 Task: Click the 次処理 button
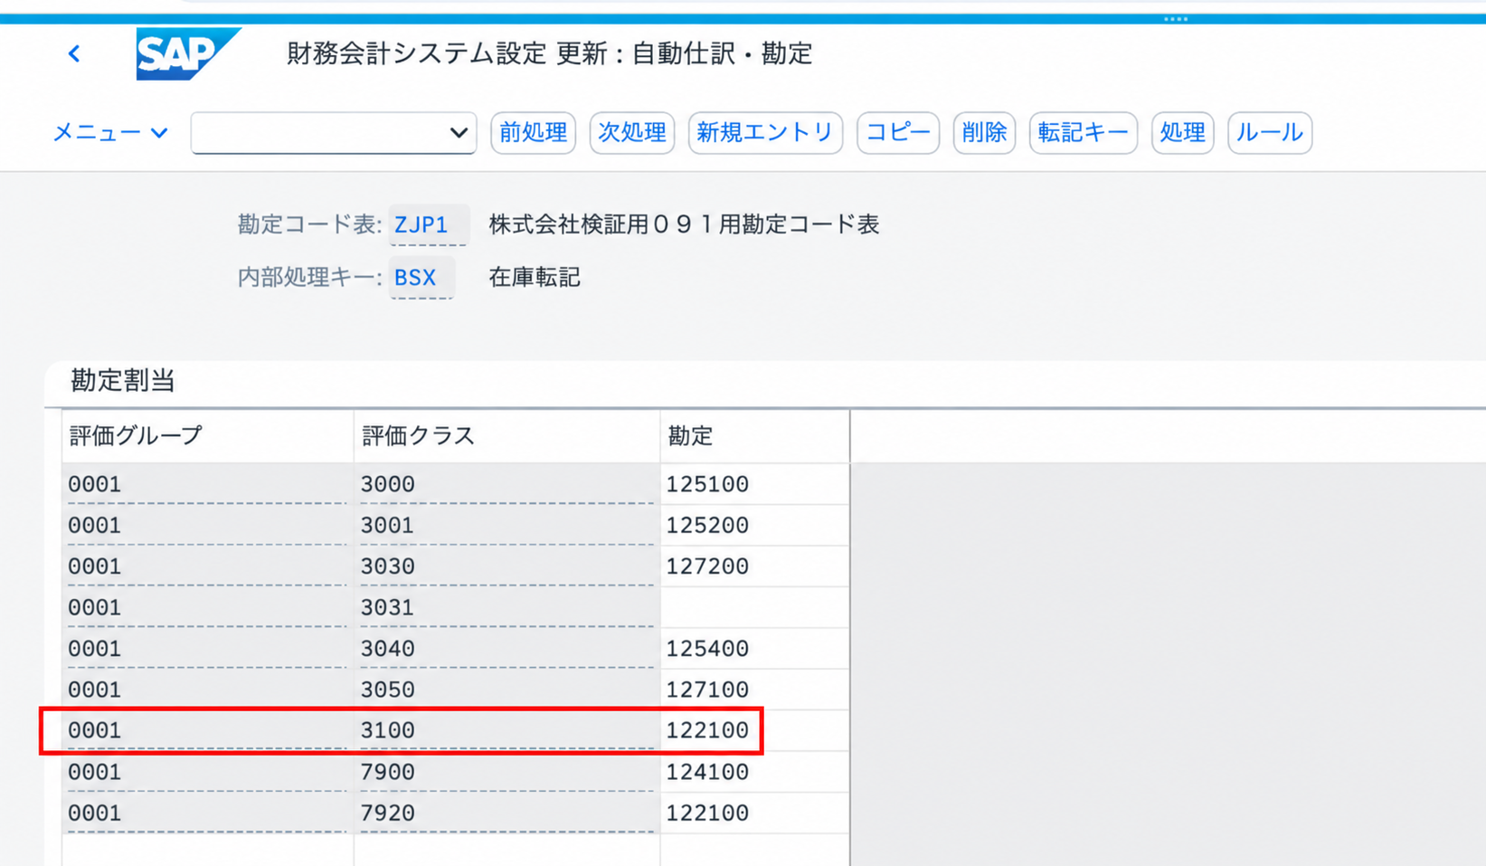coord(632,133)
